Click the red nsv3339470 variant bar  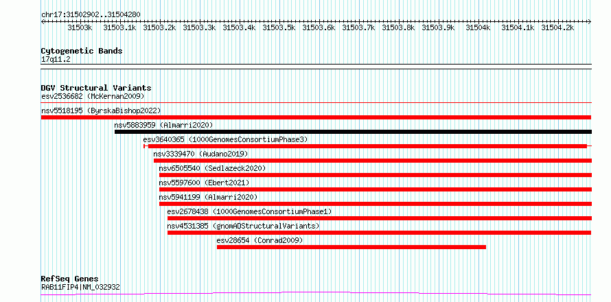pos(373,161)
